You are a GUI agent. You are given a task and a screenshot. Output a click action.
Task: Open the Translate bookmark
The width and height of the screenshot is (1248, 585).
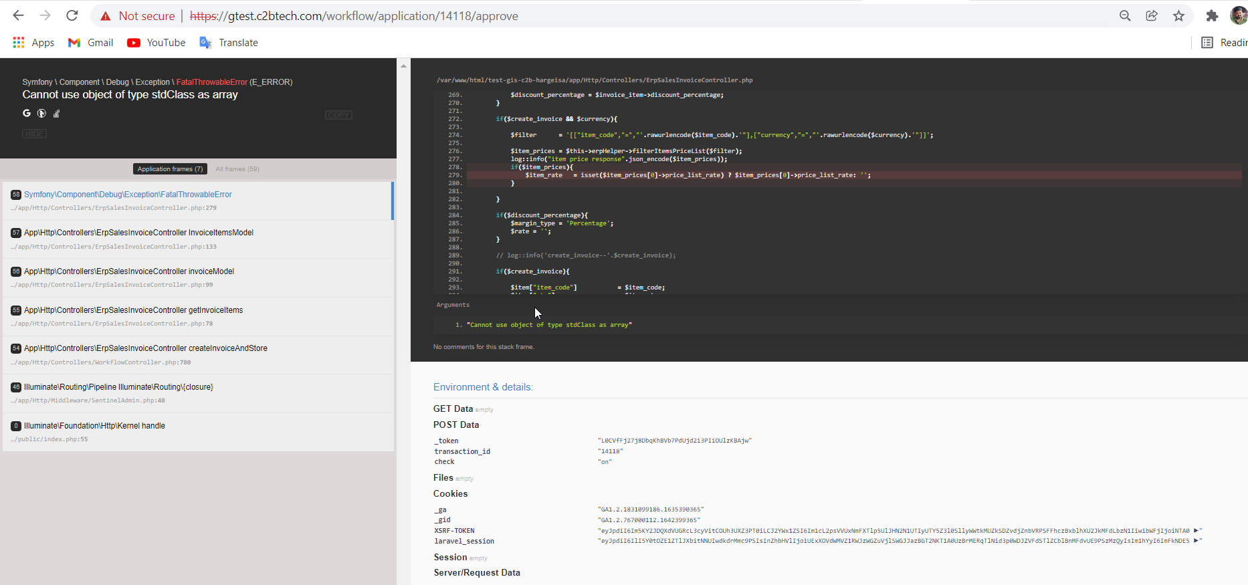click(228, 43)
